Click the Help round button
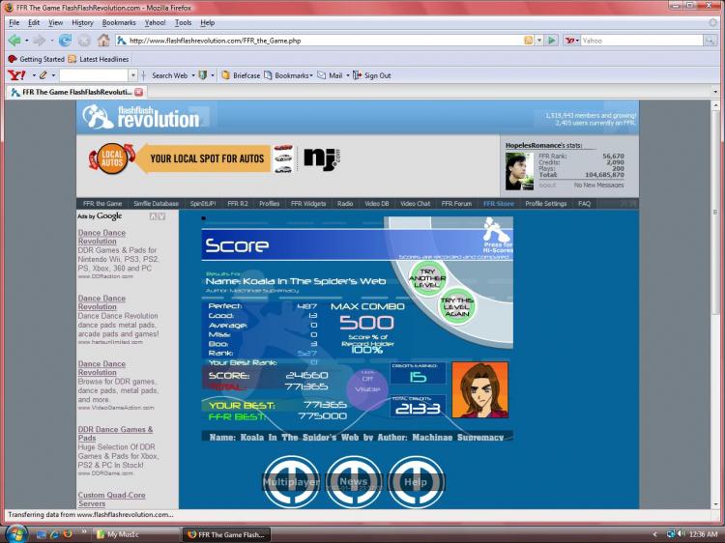The image size is (725, 543). pos(416,481)
